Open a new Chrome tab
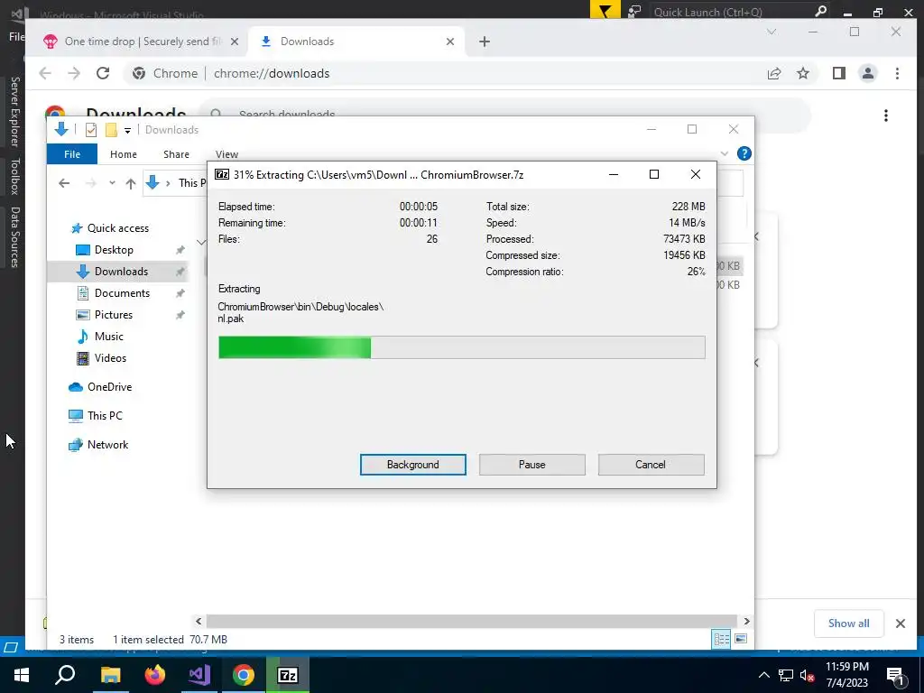 pyautogui.click(x=485, y=42)
